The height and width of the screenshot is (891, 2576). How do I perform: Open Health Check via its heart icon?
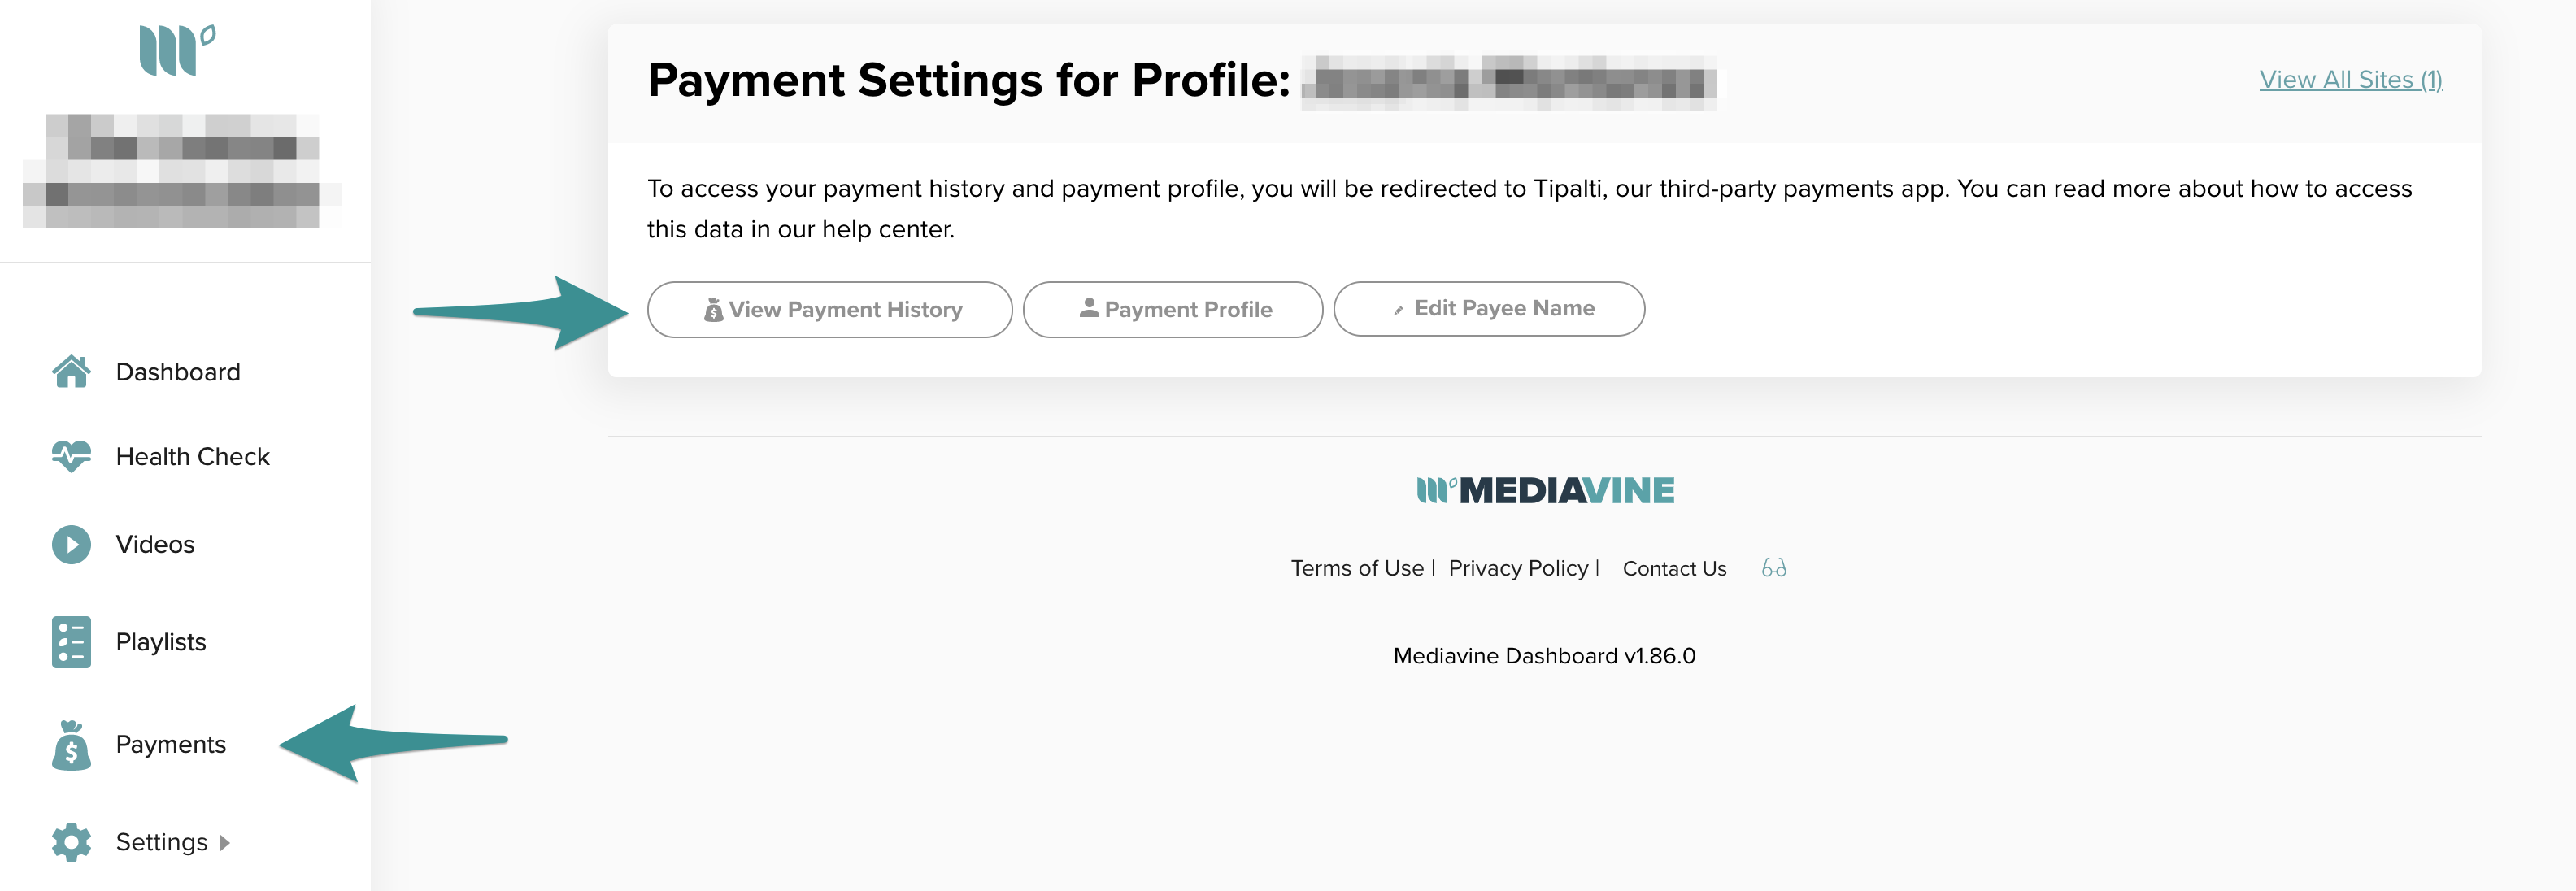point(70,456)
